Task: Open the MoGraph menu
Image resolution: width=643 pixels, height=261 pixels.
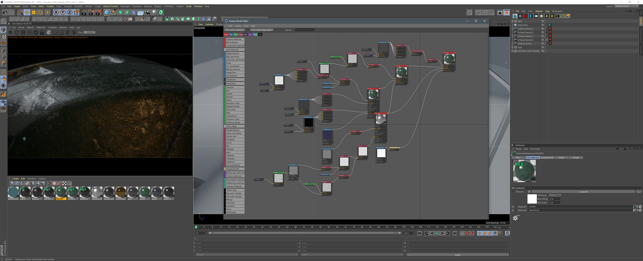Action: [x=125, y=6]
